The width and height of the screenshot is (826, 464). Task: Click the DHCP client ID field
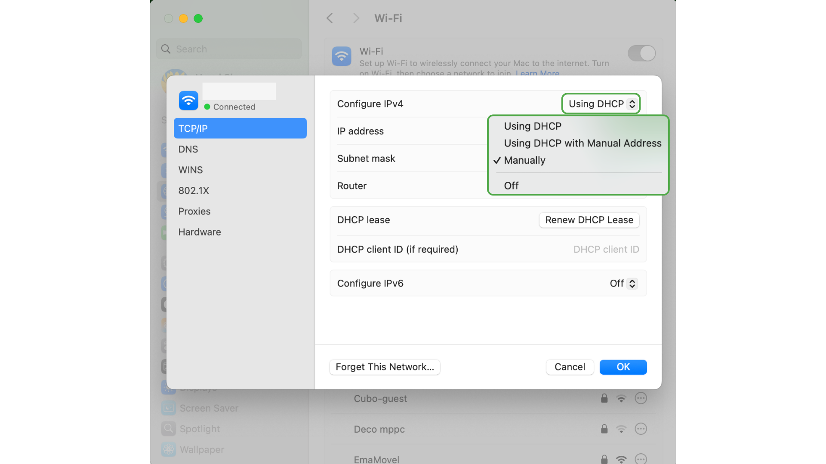click(x=606, y=249)
